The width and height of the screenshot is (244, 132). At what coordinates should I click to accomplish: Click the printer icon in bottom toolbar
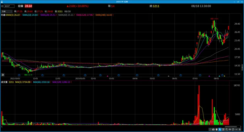(213, 129)
